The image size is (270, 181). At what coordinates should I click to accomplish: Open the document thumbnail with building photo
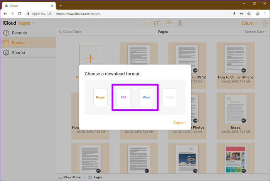tap(187, 159)
